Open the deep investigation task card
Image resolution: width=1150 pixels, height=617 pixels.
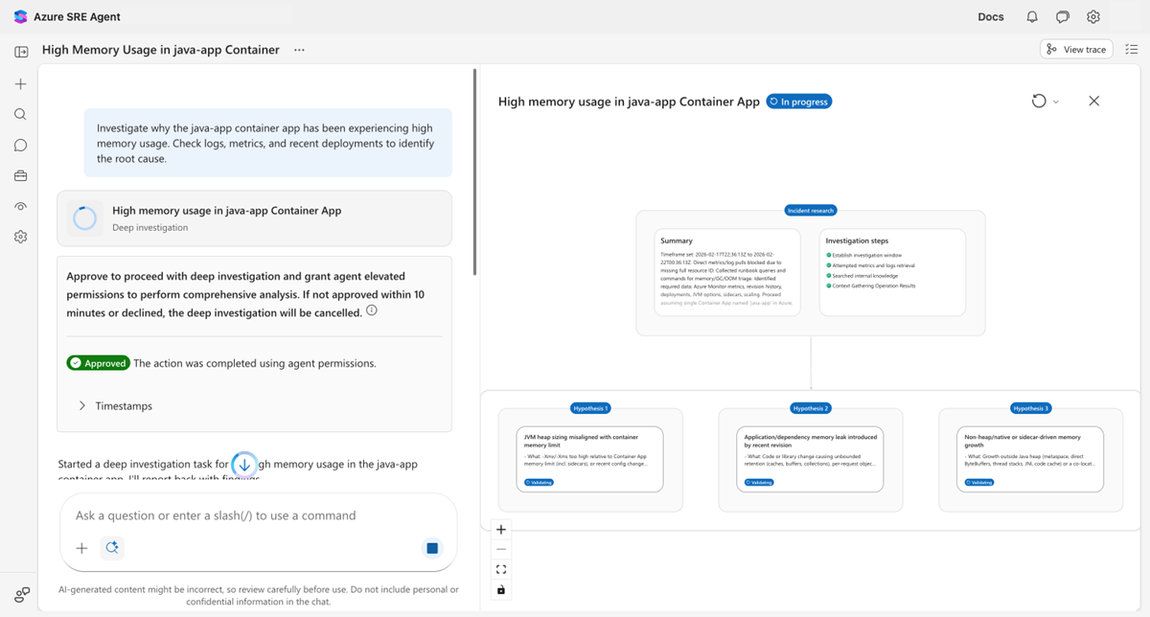(254, 218)
